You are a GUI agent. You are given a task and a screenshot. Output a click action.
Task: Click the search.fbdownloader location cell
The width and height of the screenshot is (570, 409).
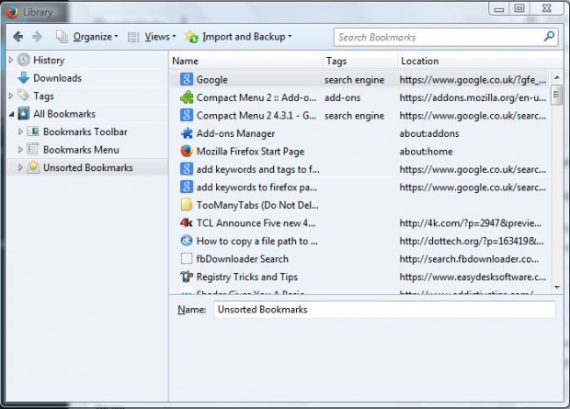pos(469,258)
